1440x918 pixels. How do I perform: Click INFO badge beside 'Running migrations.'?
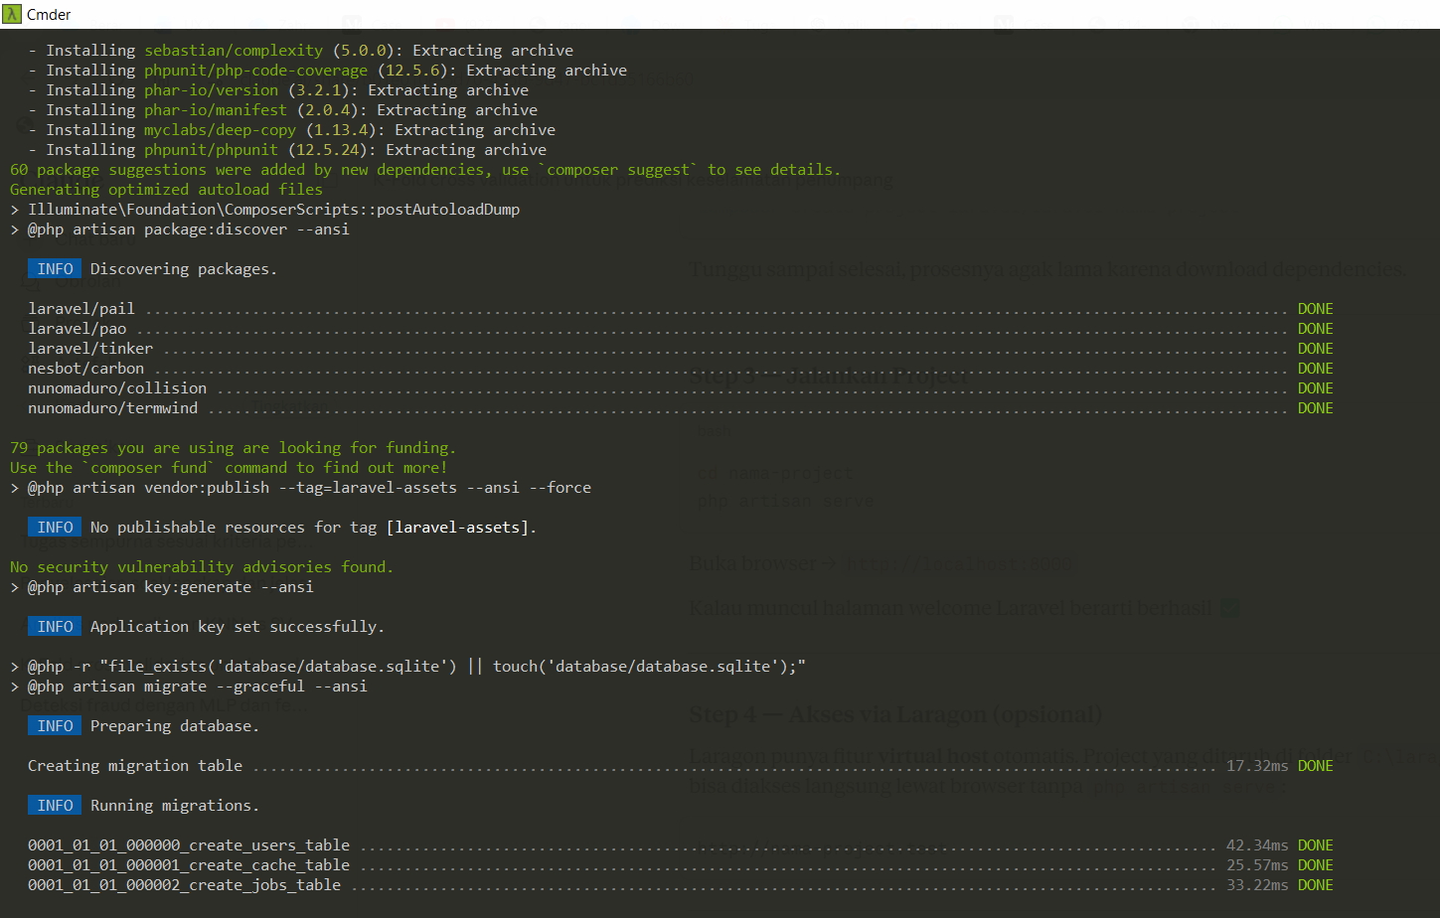pyautogui.click(x=55, y=806)
